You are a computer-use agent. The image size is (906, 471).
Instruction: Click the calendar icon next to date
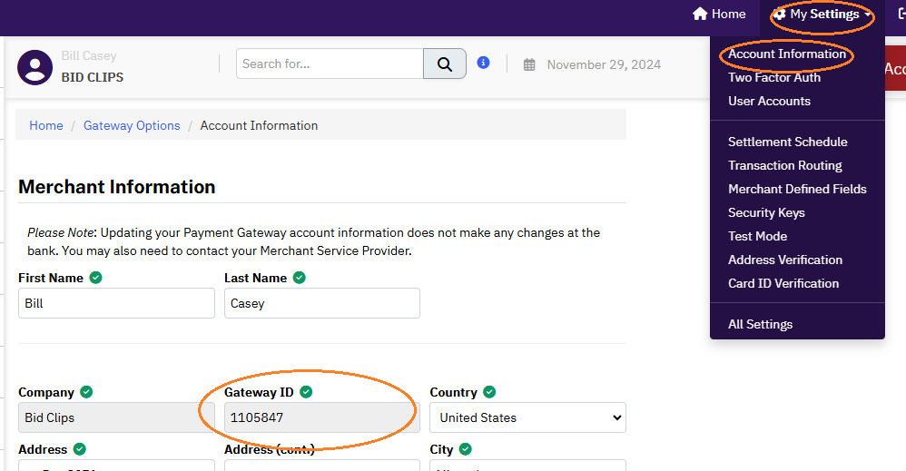coord(529,65)
